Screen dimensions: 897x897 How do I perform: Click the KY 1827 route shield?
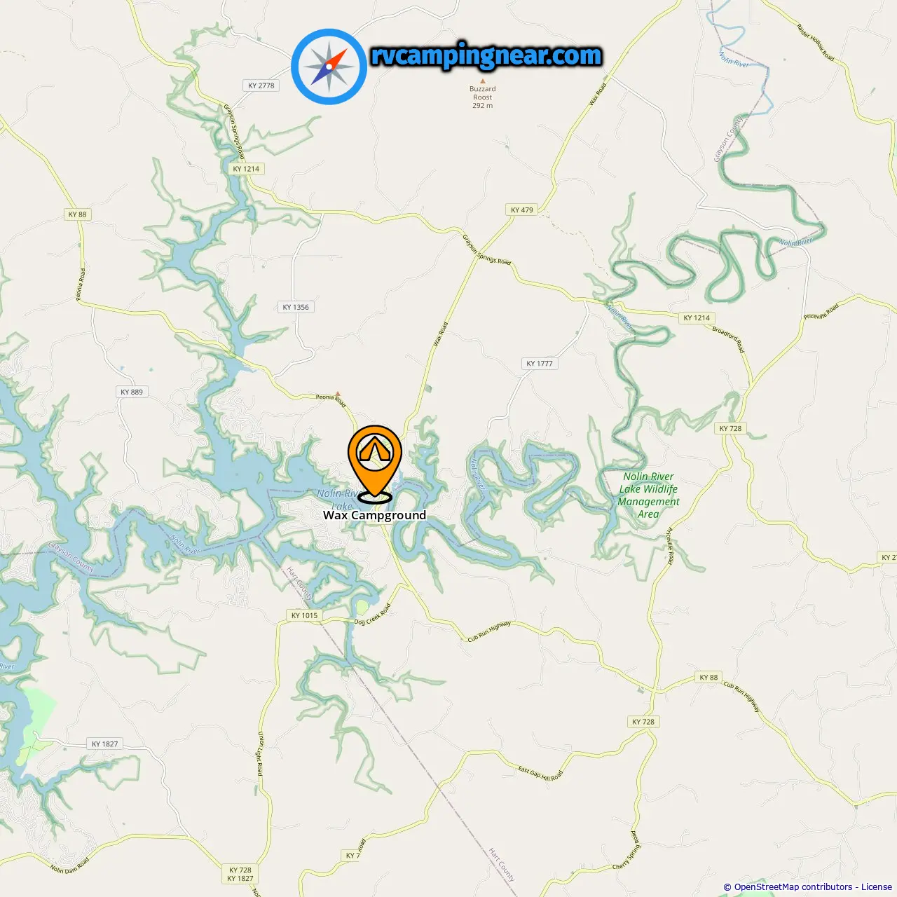click(x=105, y=744)
